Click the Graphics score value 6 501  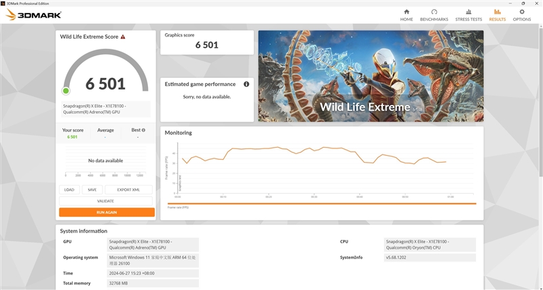click(207, 45)
